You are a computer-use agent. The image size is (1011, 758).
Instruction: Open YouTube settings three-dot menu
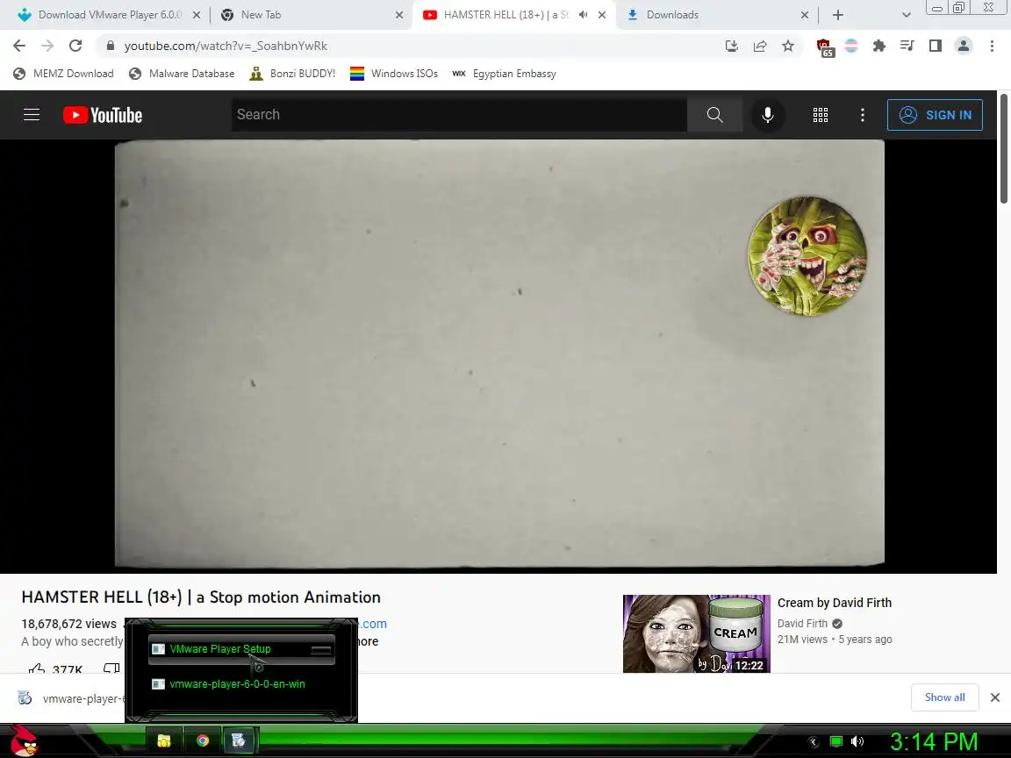pos(862,115)
